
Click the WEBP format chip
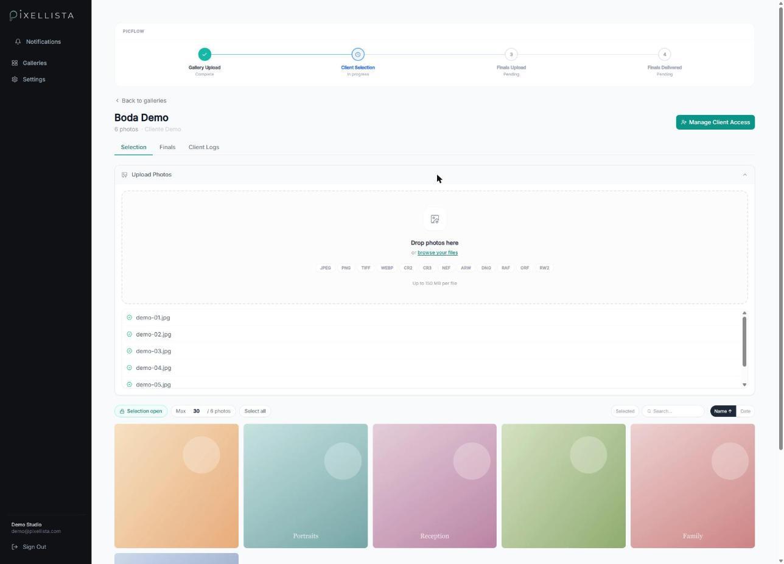coord(387,268)
